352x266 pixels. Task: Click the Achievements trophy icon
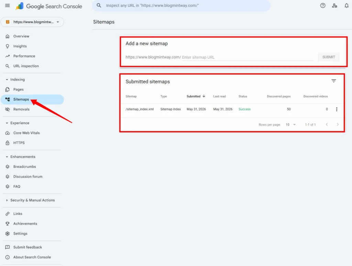tap(8, 224)
